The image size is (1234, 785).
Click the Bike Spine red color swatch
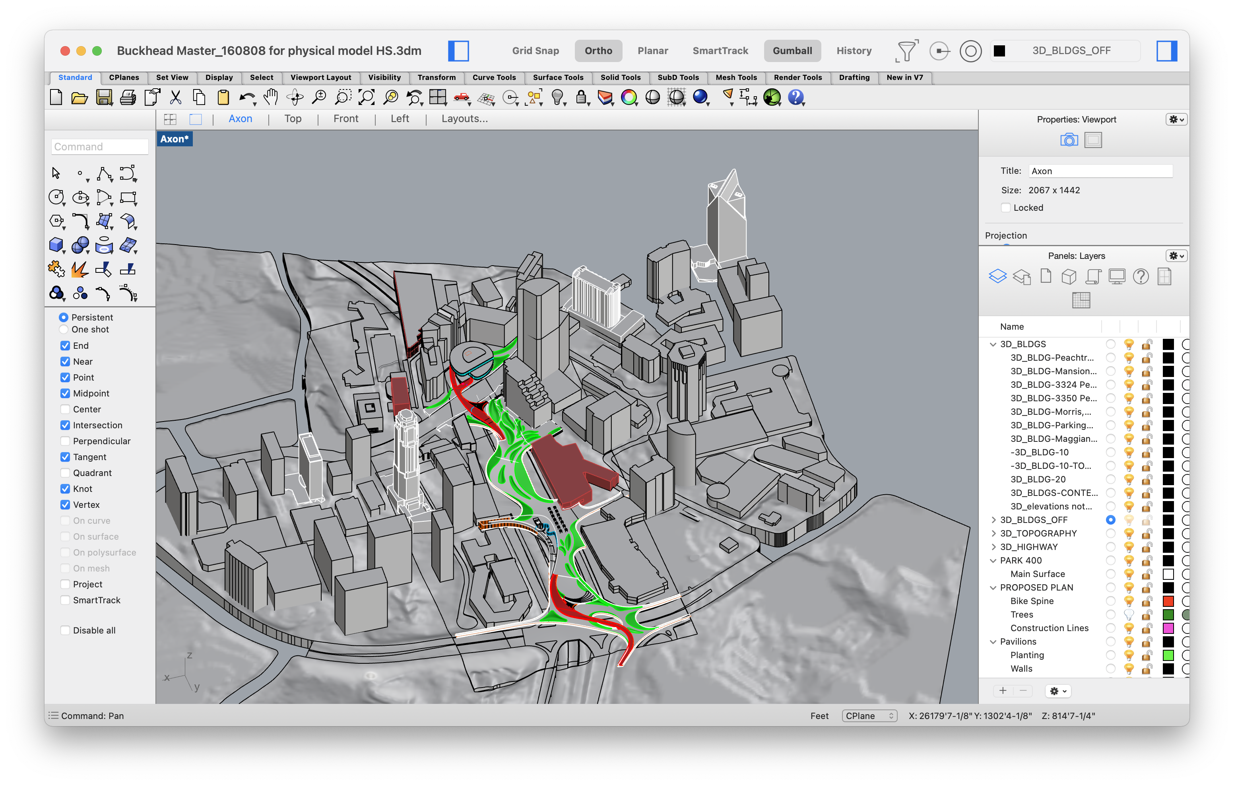pyautogui.click(x=1168, y=601)
